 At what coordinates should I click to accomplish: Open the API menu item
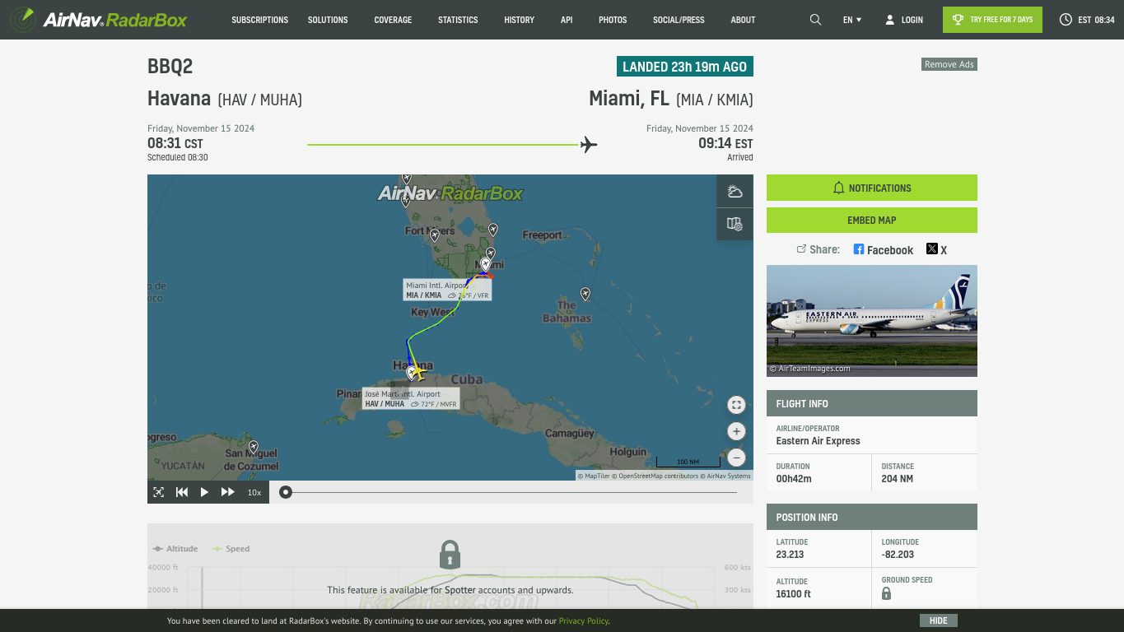click(x=567, y=20)
